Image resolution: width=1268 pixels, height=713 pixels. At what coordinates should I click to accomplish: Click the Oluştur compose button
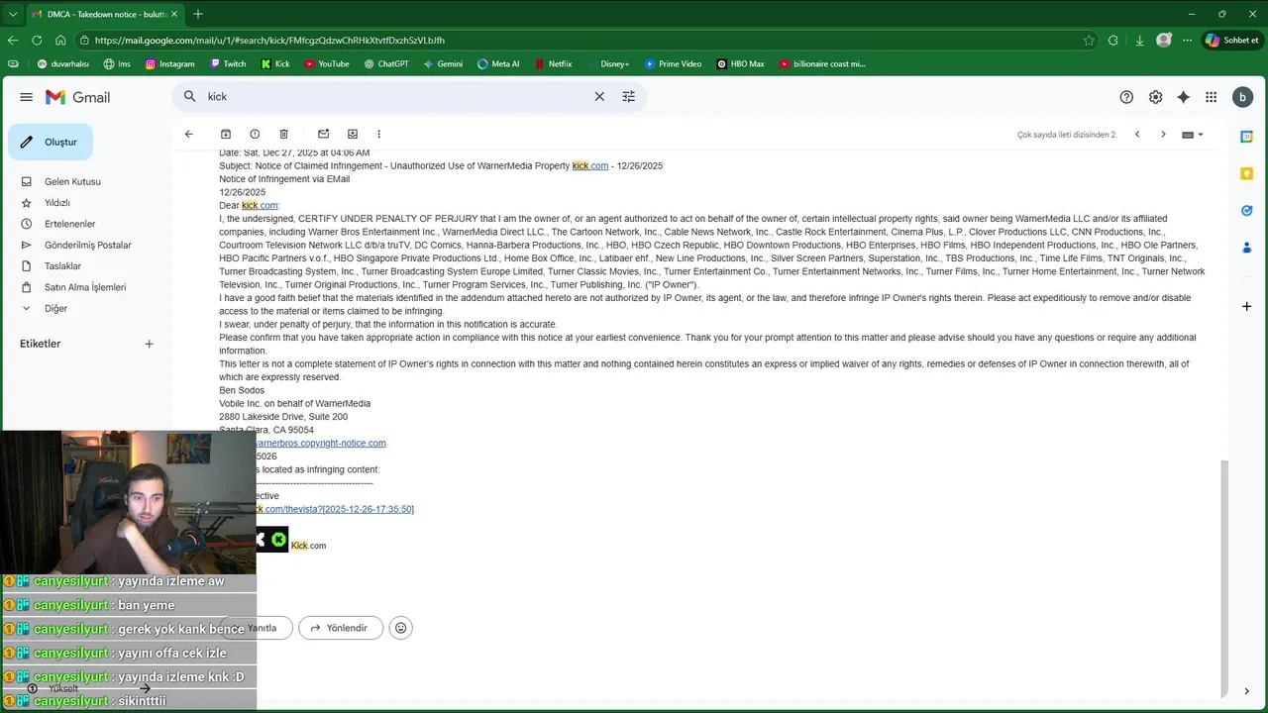pos(51,142)
